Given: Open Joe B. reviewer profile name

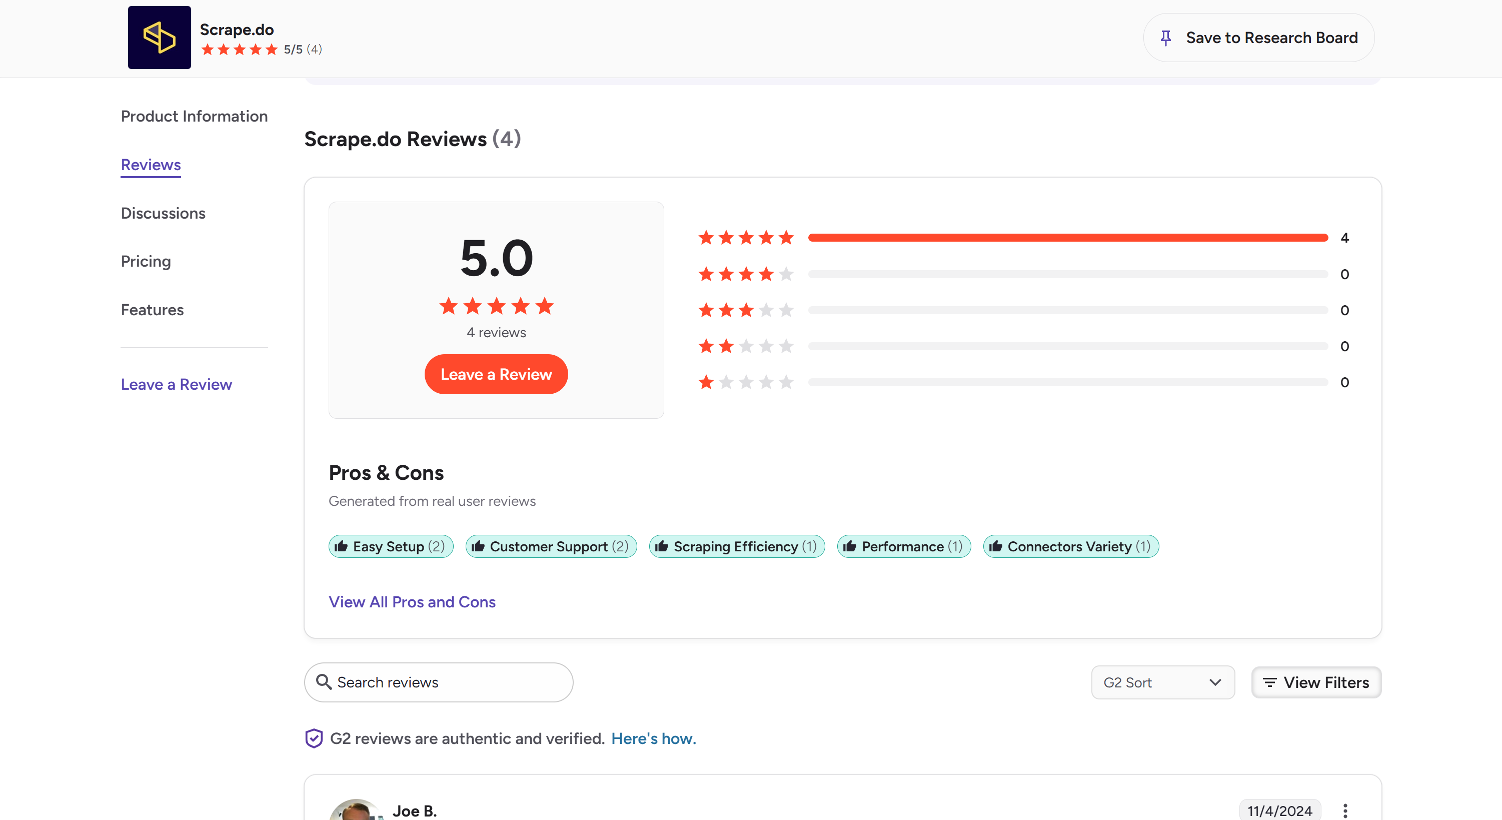Looking at the screenshot, I should [x=415, y=810].
